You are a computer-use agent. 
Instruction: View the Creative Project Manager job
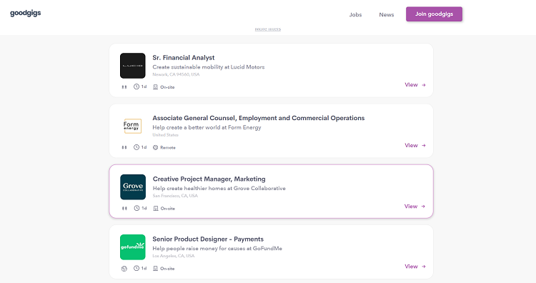[415, 207]
